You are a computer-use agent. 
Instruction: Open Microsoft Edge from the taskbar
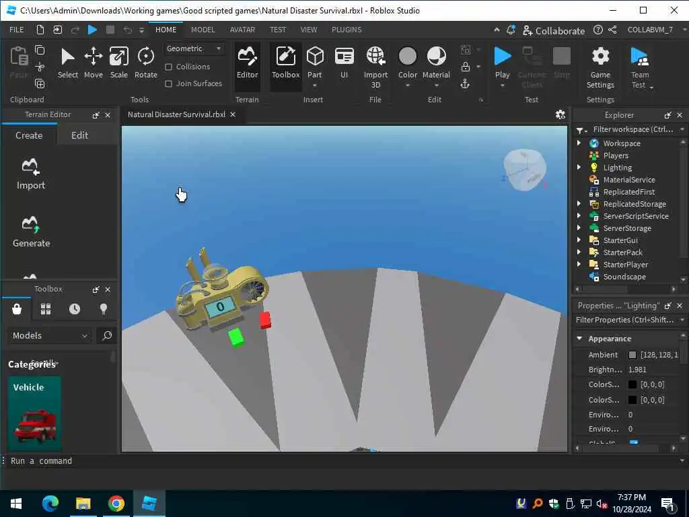[50, 504]
